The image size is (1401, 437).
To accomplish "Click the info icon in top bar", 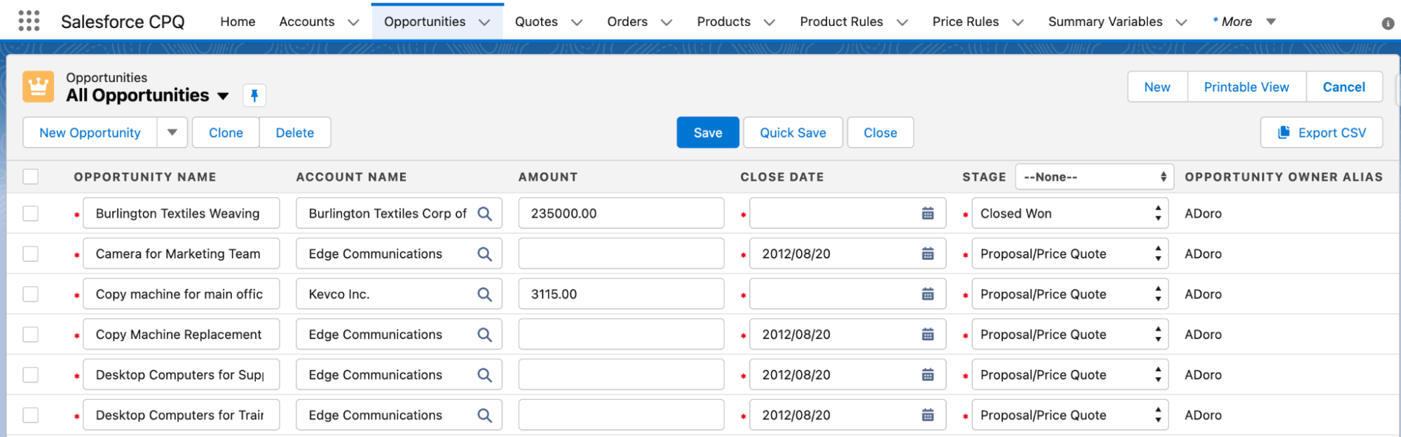I will [1387, 23].
